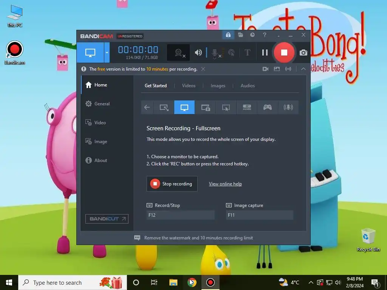This screenshot has height=290, width=387.
Task: Select game recording mode gamepad icon
Action: [x=267, y=107]
